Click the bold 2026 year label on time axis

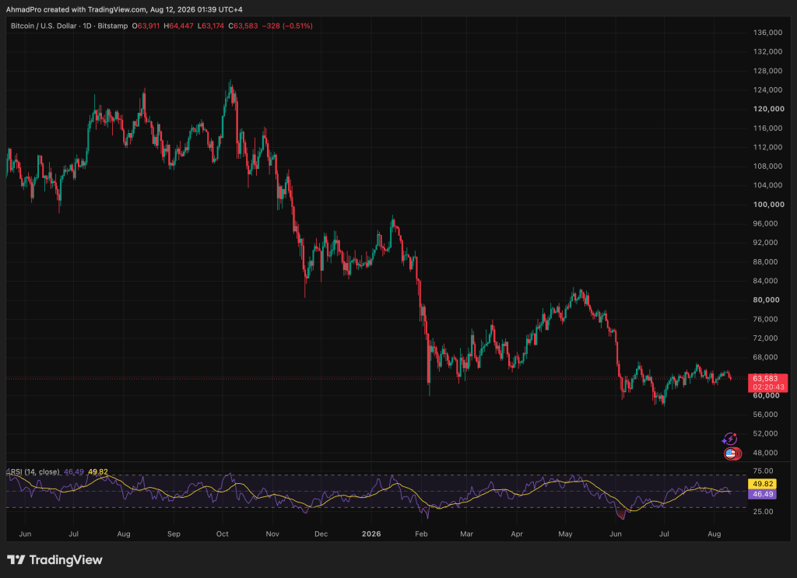tap(371, 534)
